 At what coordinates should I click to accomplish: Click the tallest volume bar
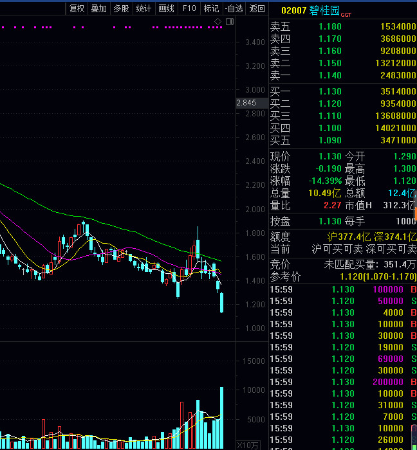pos(222,418)
